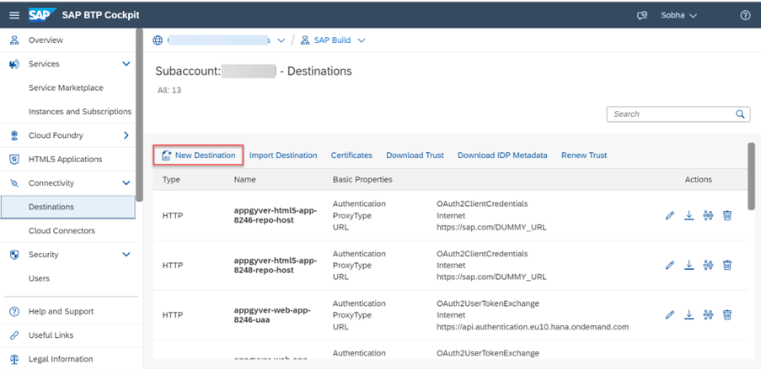Screen dimensions: 761x369
Task: Open the Sobha user dropdown
Action: click(x=679, y=15)
